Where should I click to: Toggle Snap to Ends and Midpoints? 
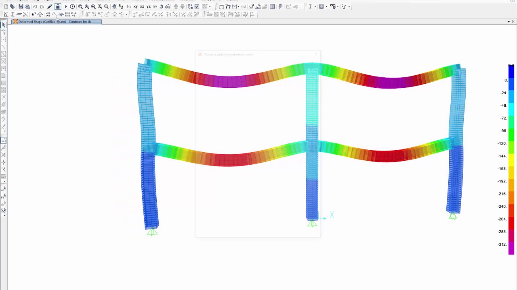coord(4,147)
